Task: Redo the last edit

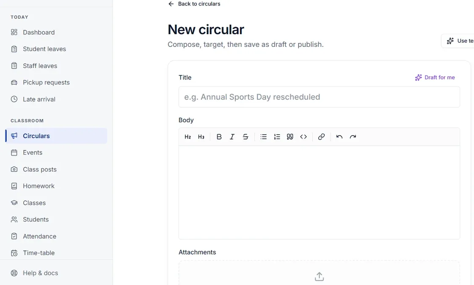Action: point(353,137)
